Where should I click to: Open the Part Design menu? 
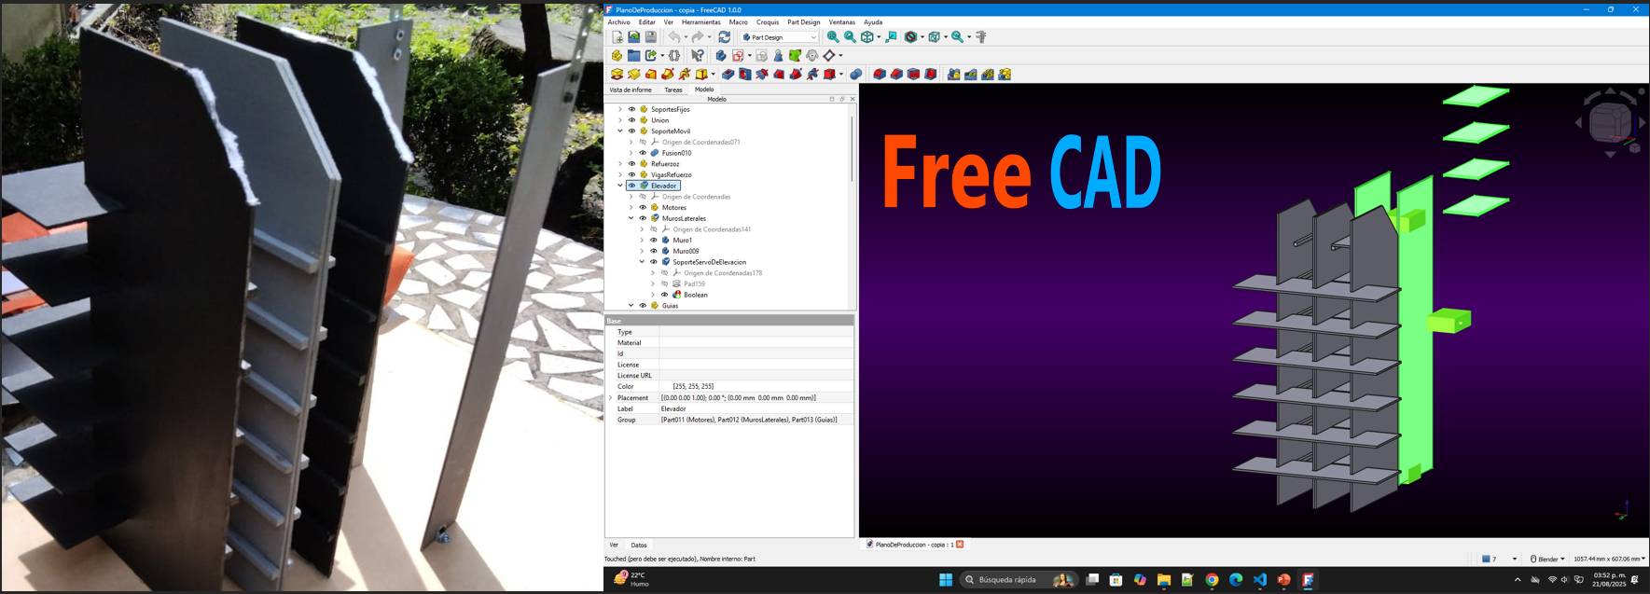coord(803,22)
